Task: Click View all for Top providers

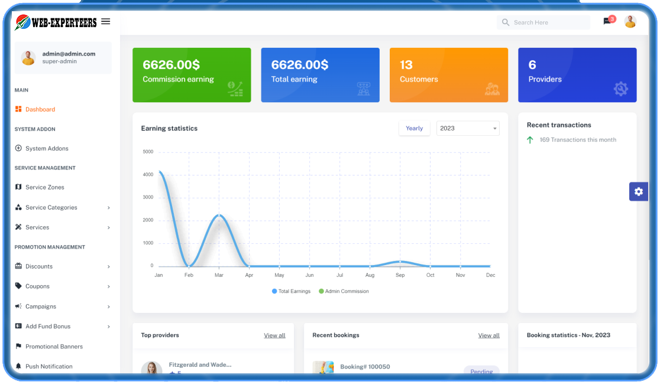Action: (274, 335)
